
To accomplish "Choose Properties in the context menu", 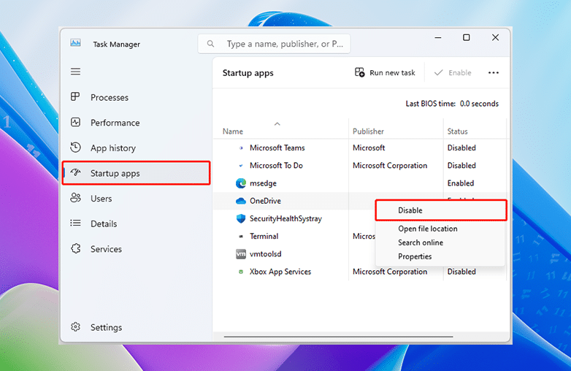I will [415, 256].
